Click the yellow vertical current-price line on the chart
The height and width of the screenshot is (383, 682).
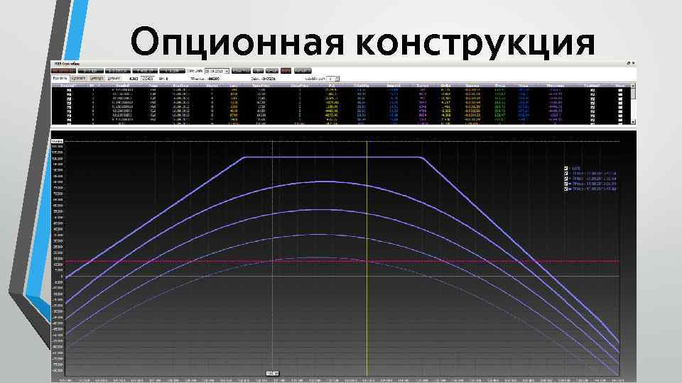367,258
